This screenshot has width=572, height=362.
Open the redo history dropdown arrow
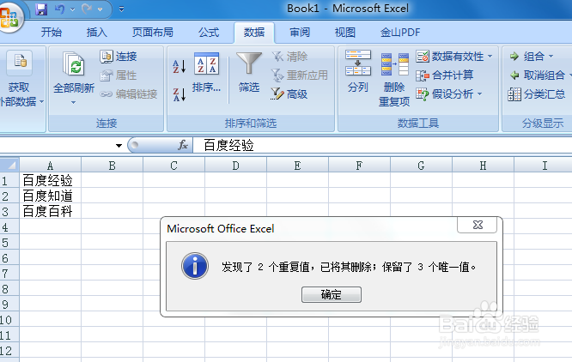(100, 9)
